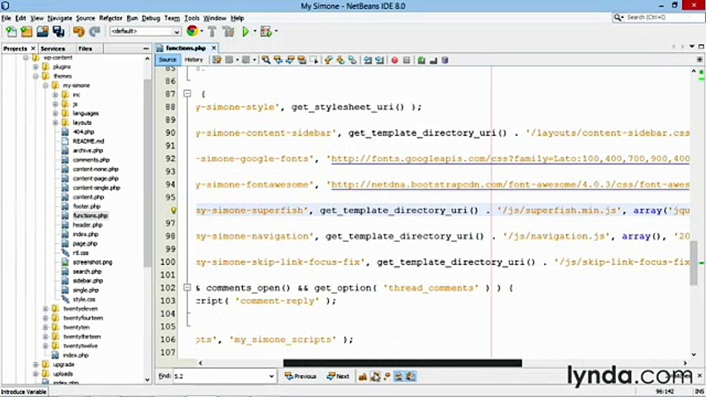Switch to Source view
This screenshot has width=706, height=397.
[x=168, y=60]
